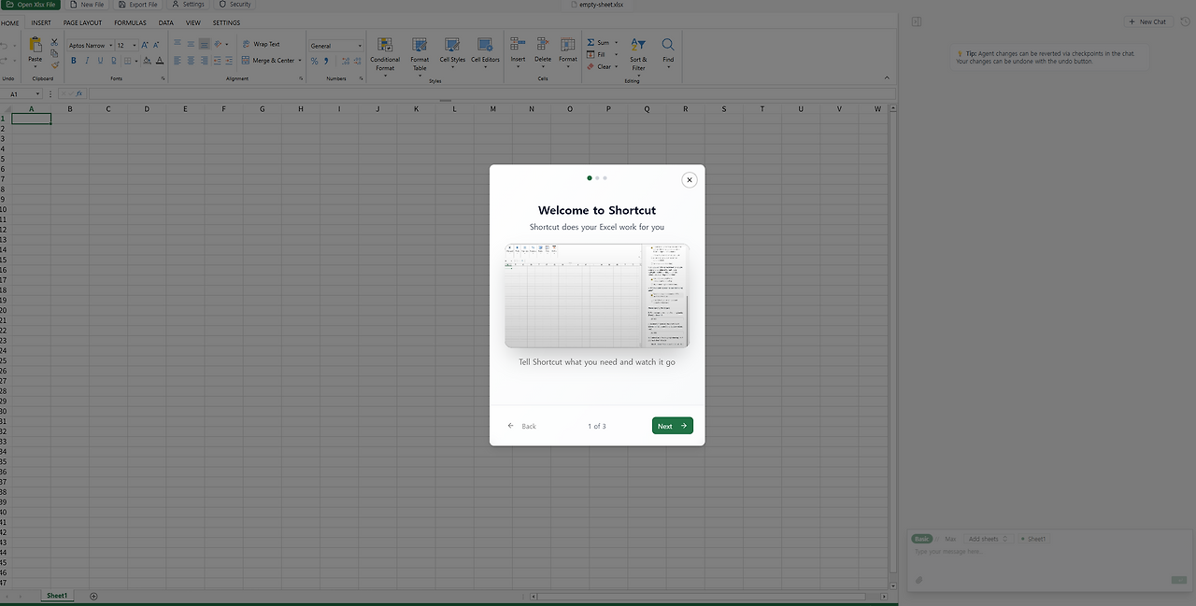The image size is (1196, 606).
Task: Toggle Underline formatting
Action: point(100,61)
